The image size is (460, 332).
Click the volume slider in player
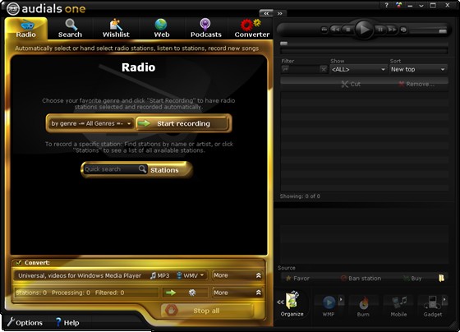pyautogui.click(x=428, y=31)
